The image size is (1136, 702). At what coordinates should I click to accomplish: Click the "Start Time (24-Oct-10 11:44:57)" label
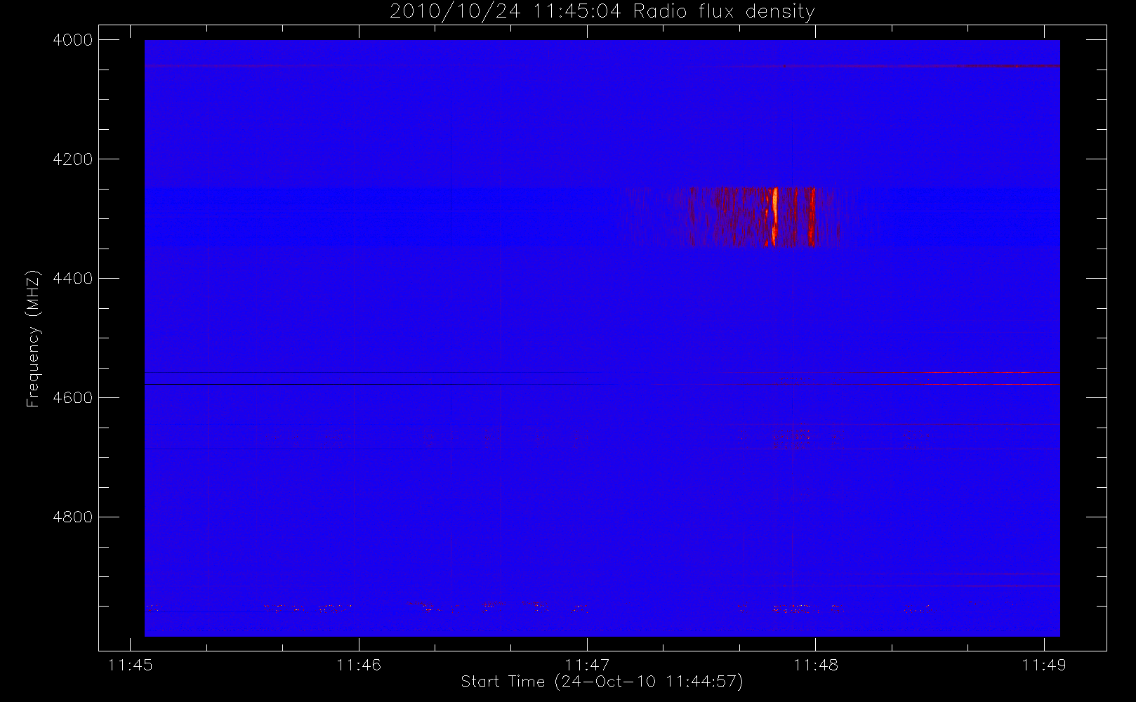[602, 682]
